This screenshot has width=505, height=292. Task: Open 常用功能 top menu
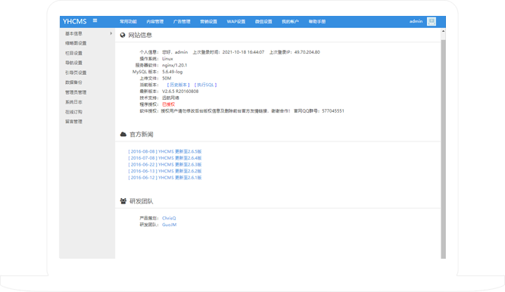[128, 22]
